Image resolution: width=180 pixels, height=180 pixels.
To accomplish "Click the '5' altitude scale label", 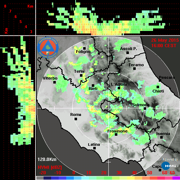I will tap(21, 22).
